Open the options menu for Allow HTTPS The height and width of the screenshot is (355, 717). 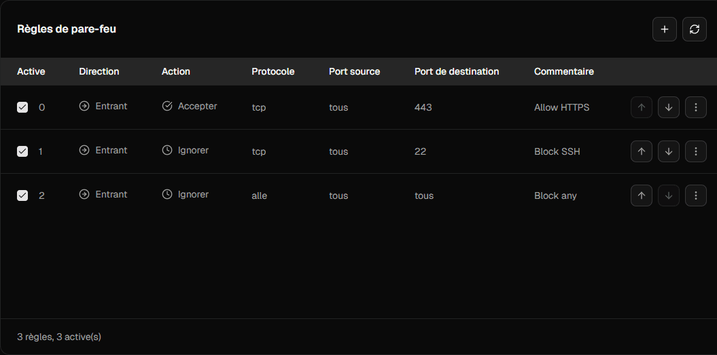click(x=695, y=107)
